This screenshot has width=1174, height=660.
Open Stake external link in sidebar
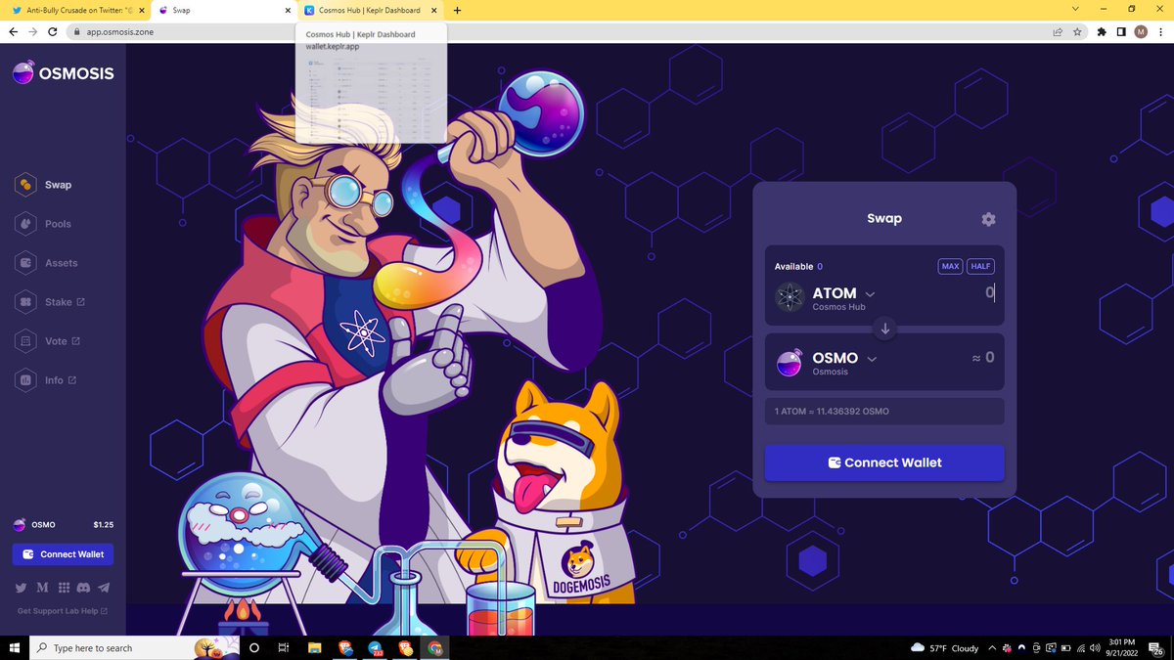(51, 302)
